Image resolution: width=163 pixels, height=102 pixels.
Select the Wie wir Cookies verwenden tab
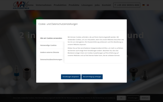pos(51,38)
